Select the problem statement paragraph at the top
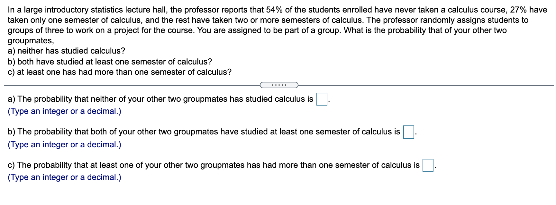The height and width of the screenshot is (205, 556). tap(277, 20)
